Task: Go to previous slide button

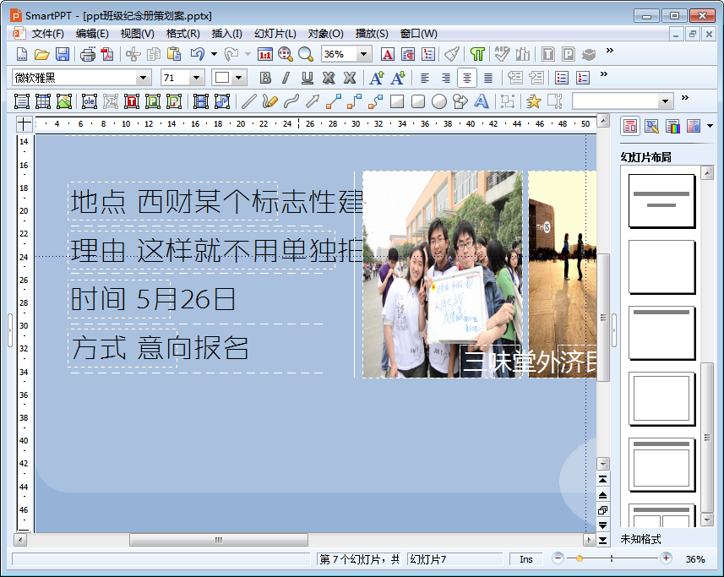Action: 602,495
